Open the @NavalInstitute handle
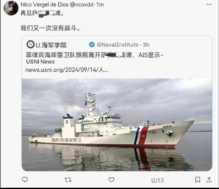This screenshot has height=189, width=219. [117, 45]
